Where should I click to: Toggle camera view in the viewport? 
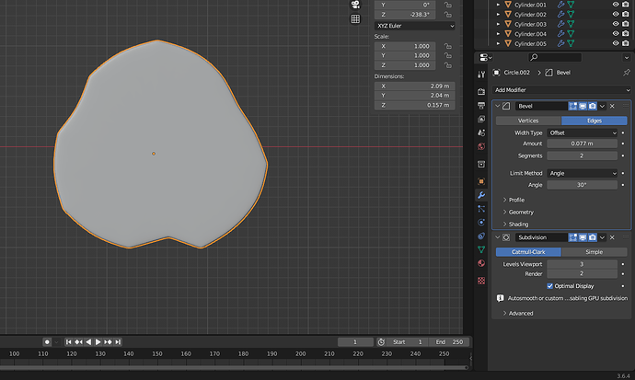[x=355, y=5]
